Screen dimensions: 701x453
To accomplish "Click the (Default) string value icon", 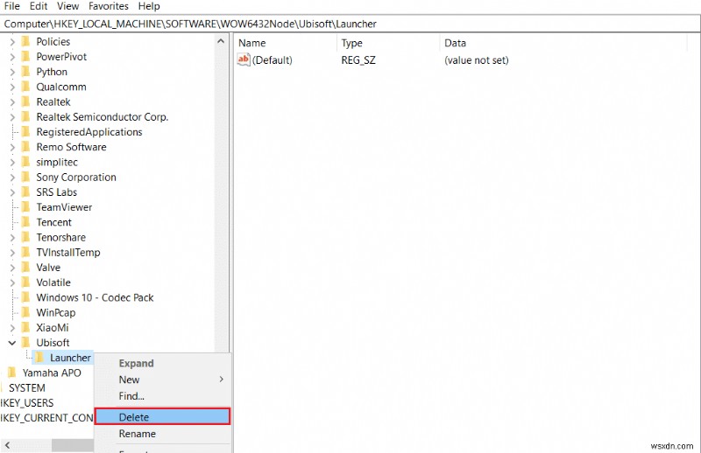I will (244, 59).
